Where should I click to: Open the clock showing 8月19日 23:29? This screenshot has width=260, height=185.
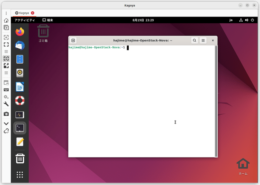point(143,20)
